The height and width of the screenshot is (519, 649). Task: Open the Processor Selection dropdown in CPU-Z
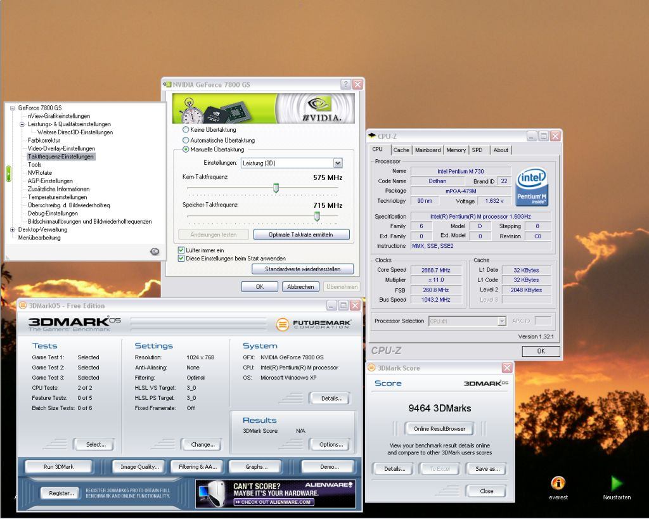[x=502, y=321]
